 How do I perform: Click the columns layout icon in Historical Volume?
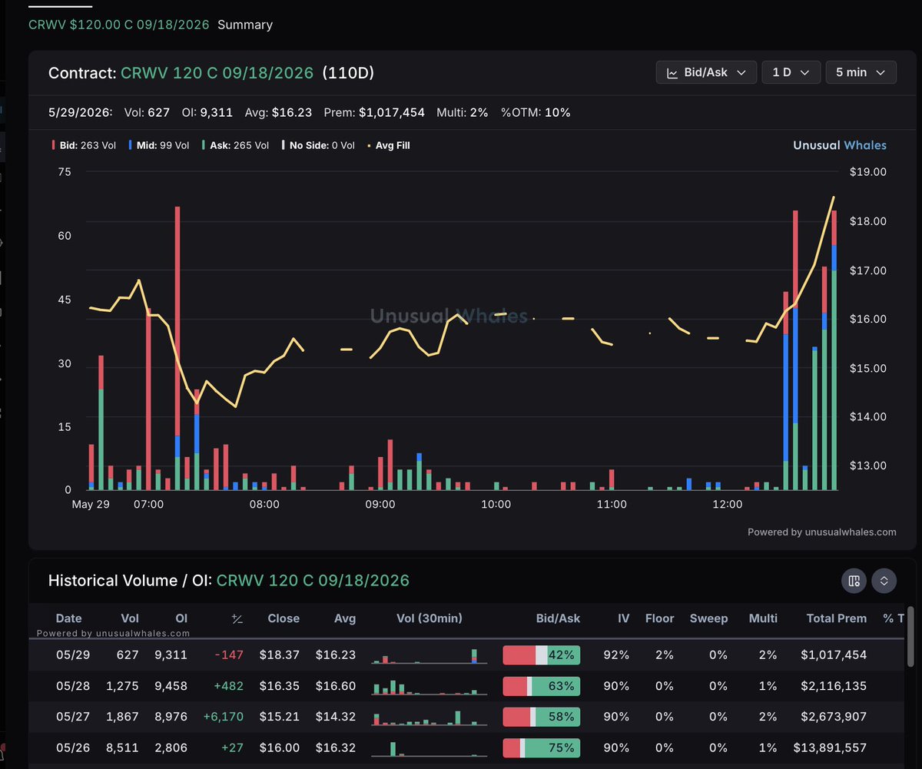[x=854, y=581]
